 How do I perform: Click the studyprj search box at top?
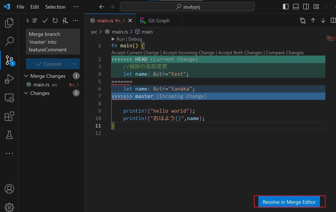point(187,6)
